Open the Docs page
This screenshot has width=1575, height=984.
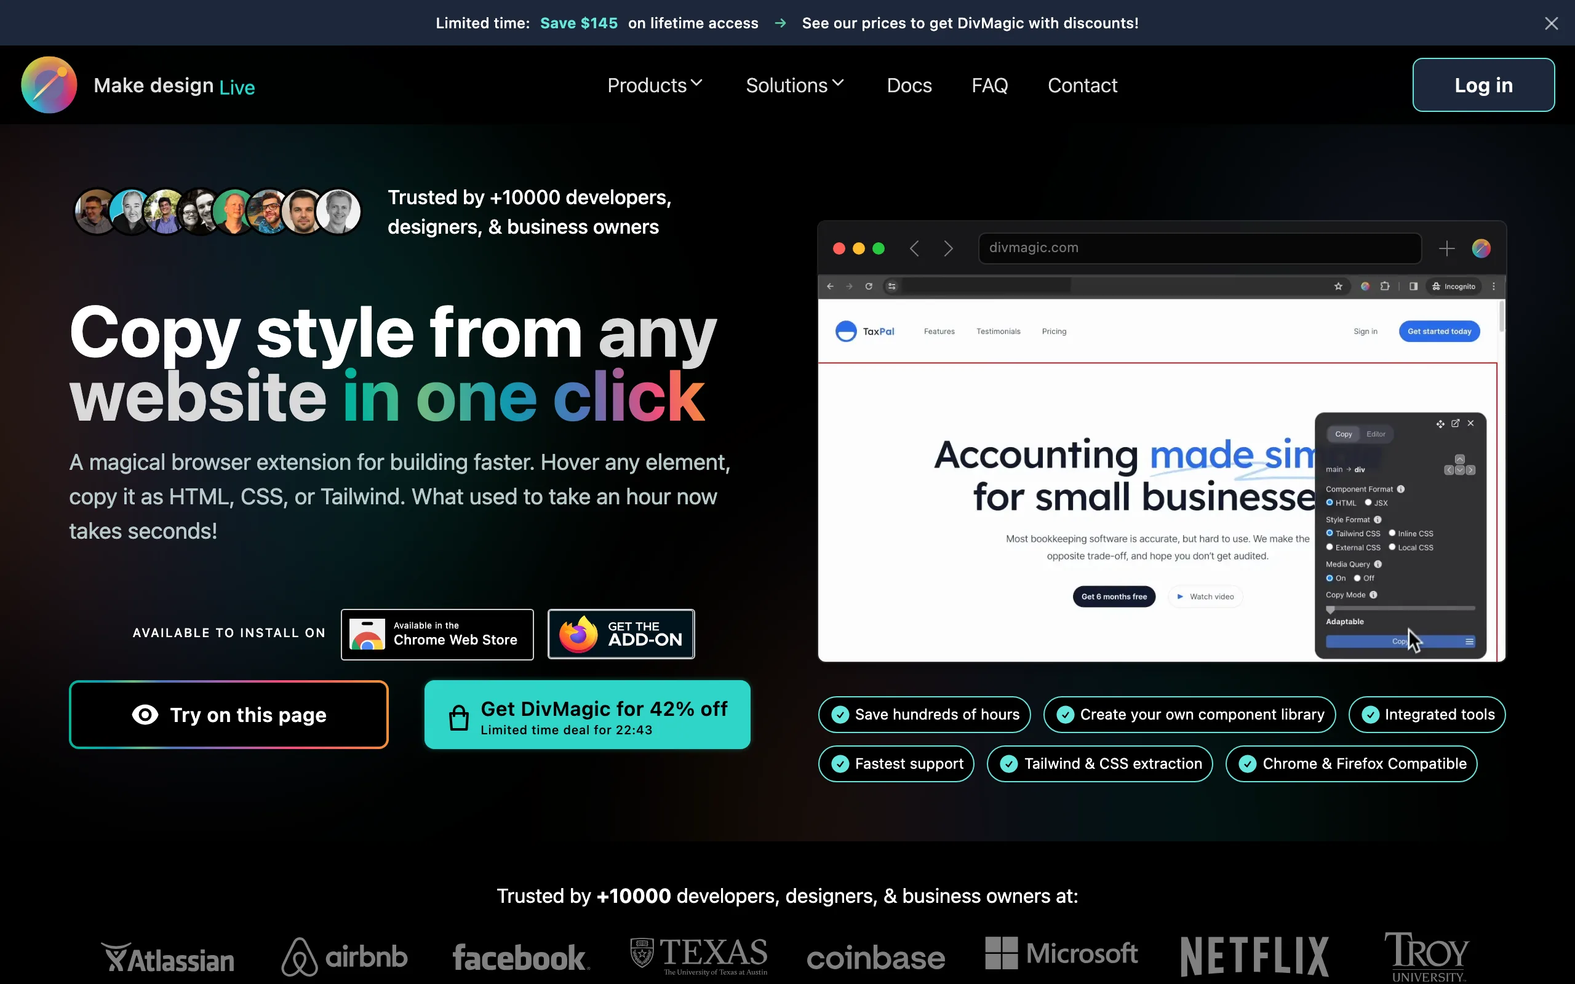[909, 85]
